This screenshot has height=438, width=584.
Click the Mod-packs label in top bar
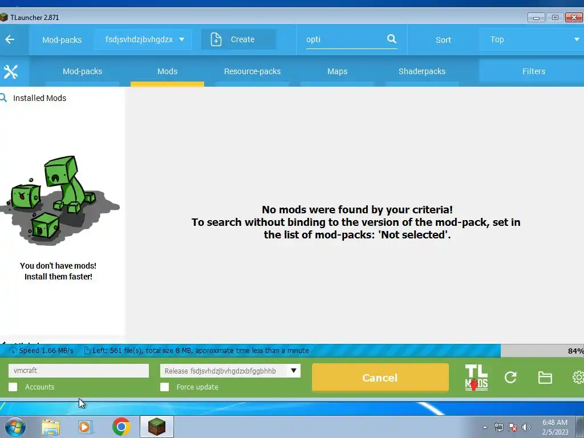(62, 40)
